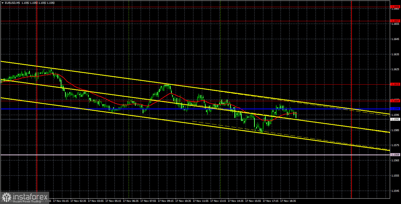
Task: Click the red 1.1615 resistance level line
Action: click(x=191, y=85)
